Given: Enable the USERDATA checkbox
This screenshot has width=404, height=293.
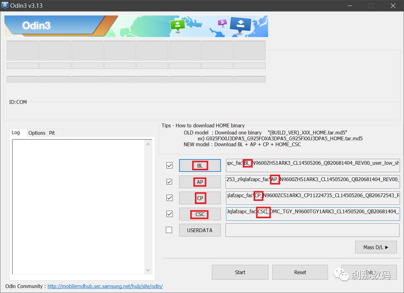Looking at the screenshot, I should point(169,230).
